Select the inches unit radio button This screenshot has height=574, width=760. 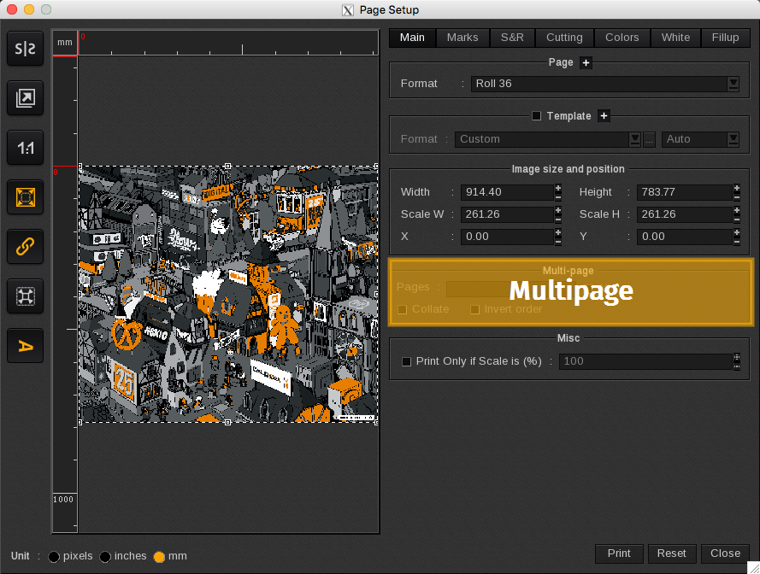coord(105,557)
